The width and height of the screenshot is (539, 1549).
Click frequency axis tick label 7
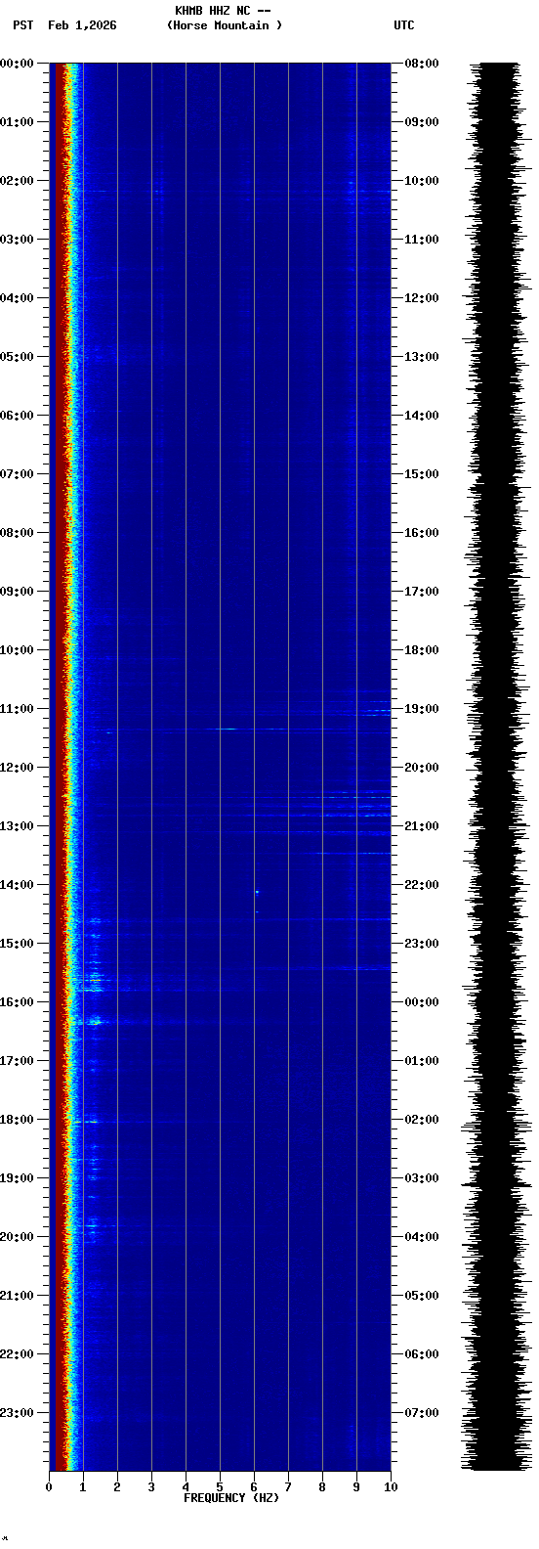pyautogui.click(x=288, y=1487)
